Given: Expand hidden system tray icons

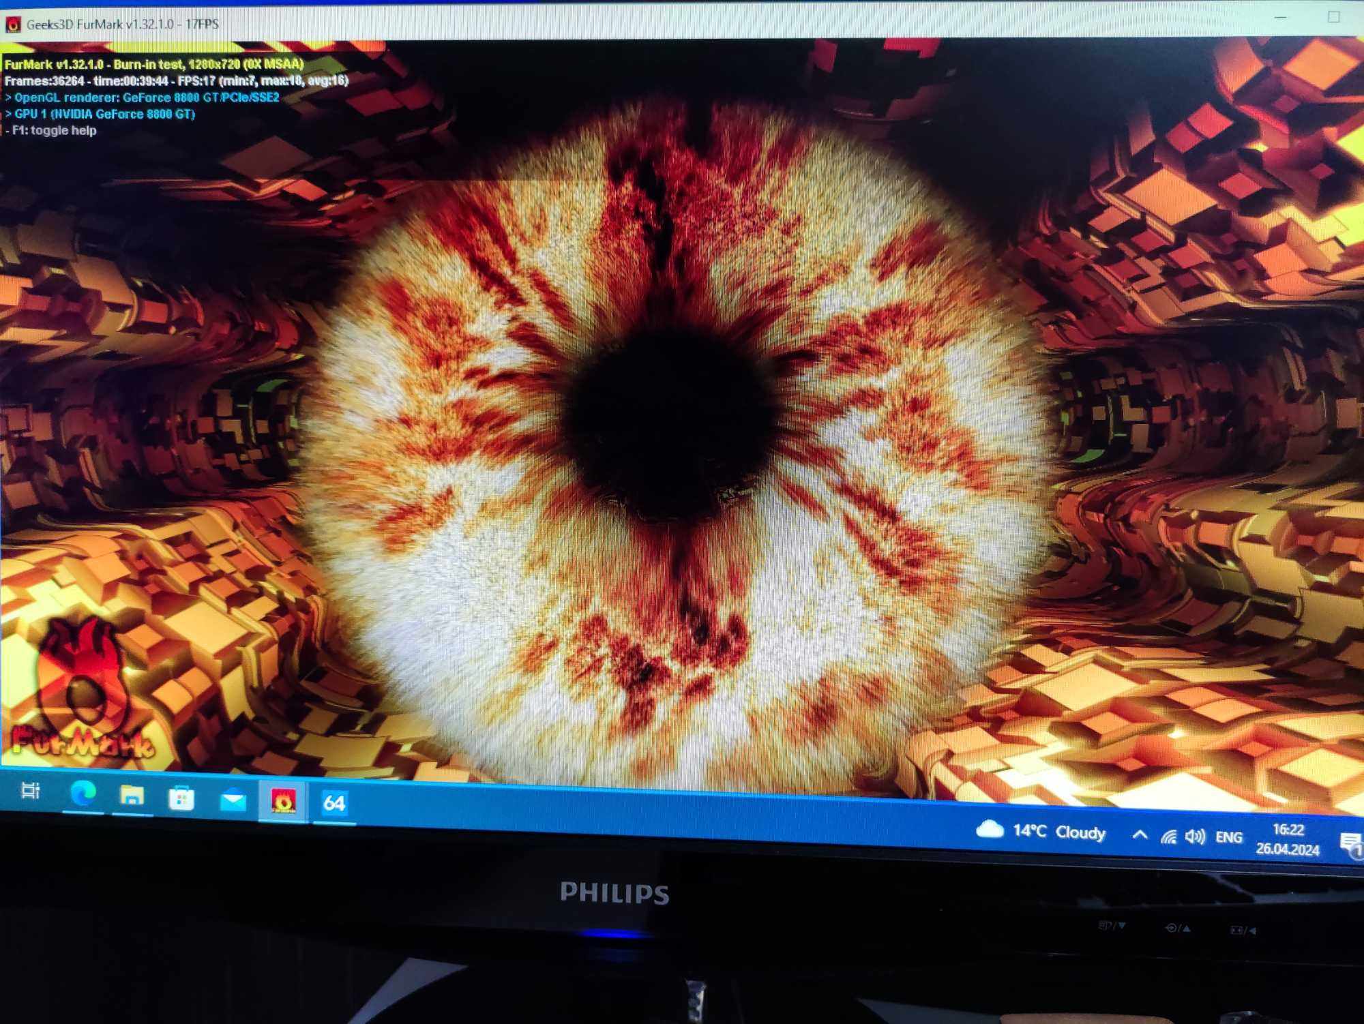Looking at the screenshot, I should pyautogui.click(x=1140, y=834).
